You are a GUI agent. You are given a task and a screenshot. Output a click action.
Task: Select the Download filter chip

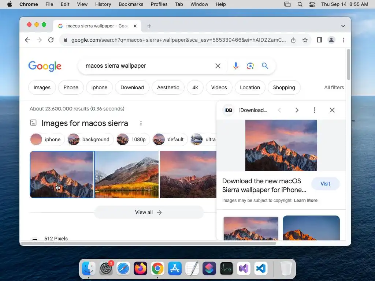pyautogui.click(x=132, y=87)
